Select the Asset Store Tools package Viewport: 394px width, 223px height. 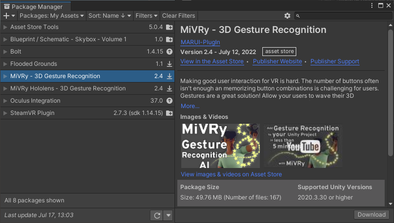tap(87, 27)
